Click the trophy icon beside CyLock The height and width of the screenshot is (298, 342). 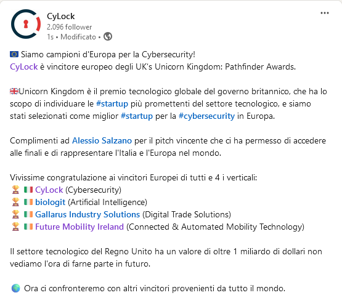15,190
